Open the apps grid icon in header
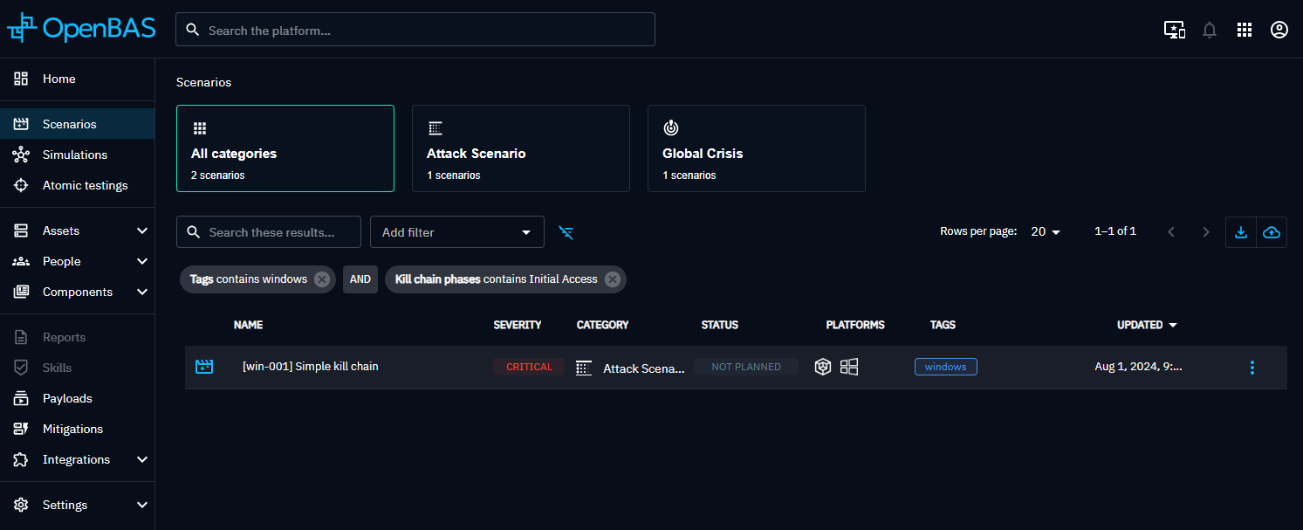1303x530 pixels. pos(1245,30)
